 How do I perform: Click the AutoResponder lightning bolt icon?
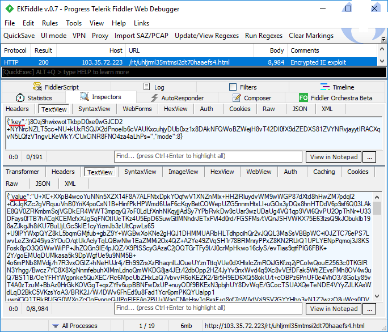tap(154, 98)
